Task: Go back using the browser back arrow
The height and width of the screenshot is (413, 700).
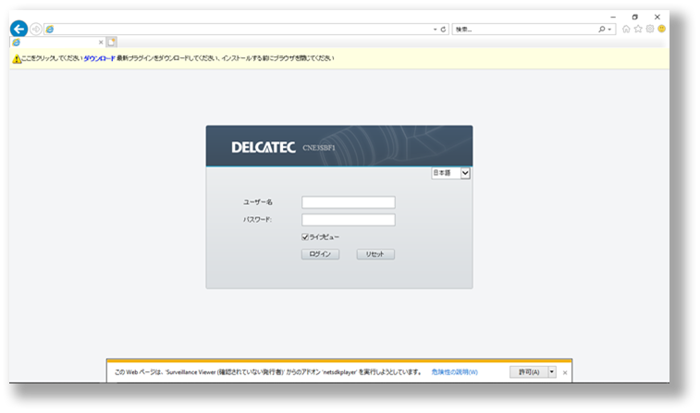Action: tap(18, 29)
